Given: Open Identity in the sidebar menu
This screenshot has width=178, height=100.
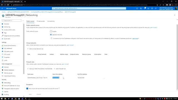Looking at the screenshot, I should [6, 92].
